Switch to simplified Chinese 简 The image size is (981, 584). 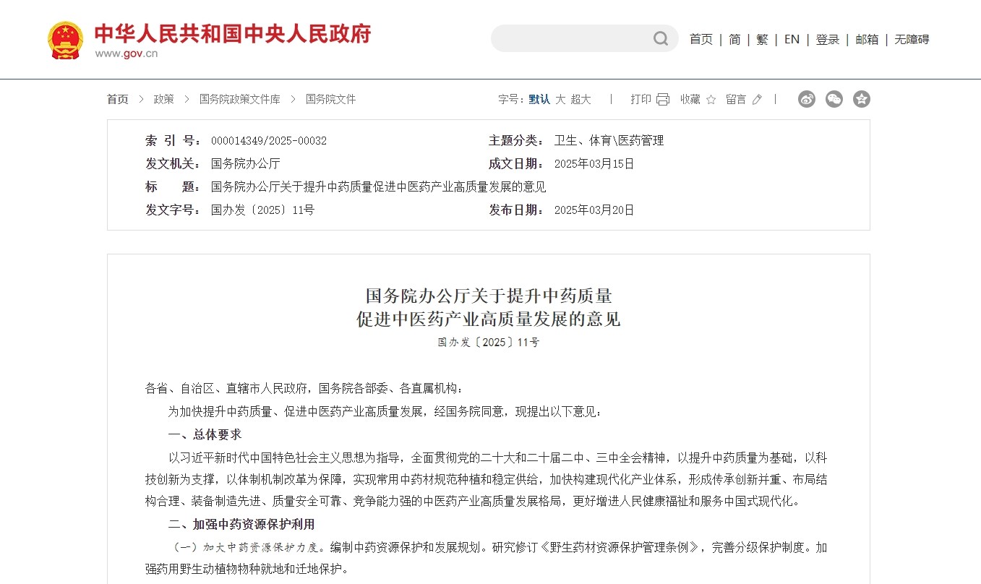coord(734,40)
